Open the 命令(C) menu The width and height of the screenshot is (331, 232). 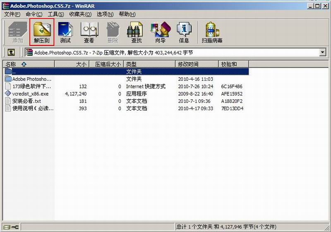pyautogui.click(x=34, y=14)
